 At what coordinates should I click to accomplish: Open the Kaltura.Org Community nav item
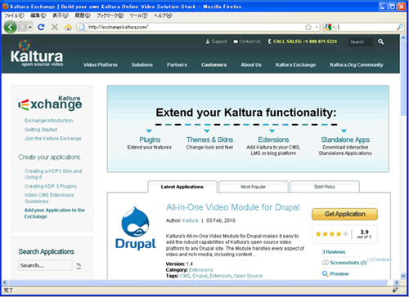(357, 64)
